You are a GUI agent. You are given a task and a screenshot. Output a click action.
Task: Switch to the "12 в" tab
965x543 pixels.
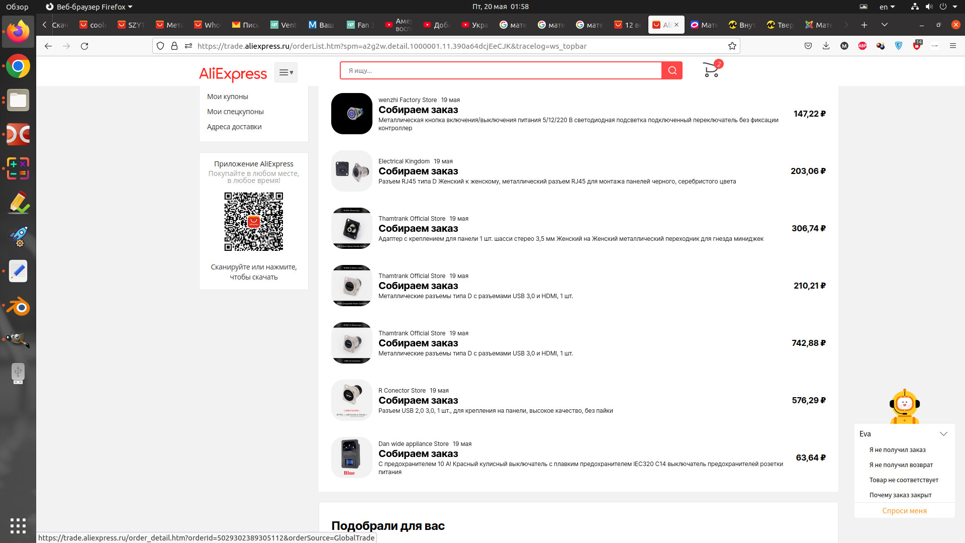628,25
